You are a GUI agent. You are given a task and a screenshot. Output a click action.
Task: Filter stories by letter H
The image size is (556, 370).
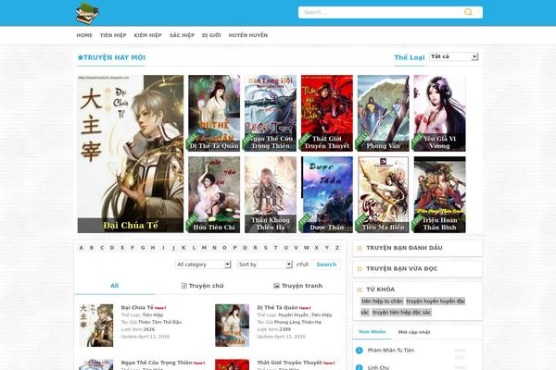(153, 248)
